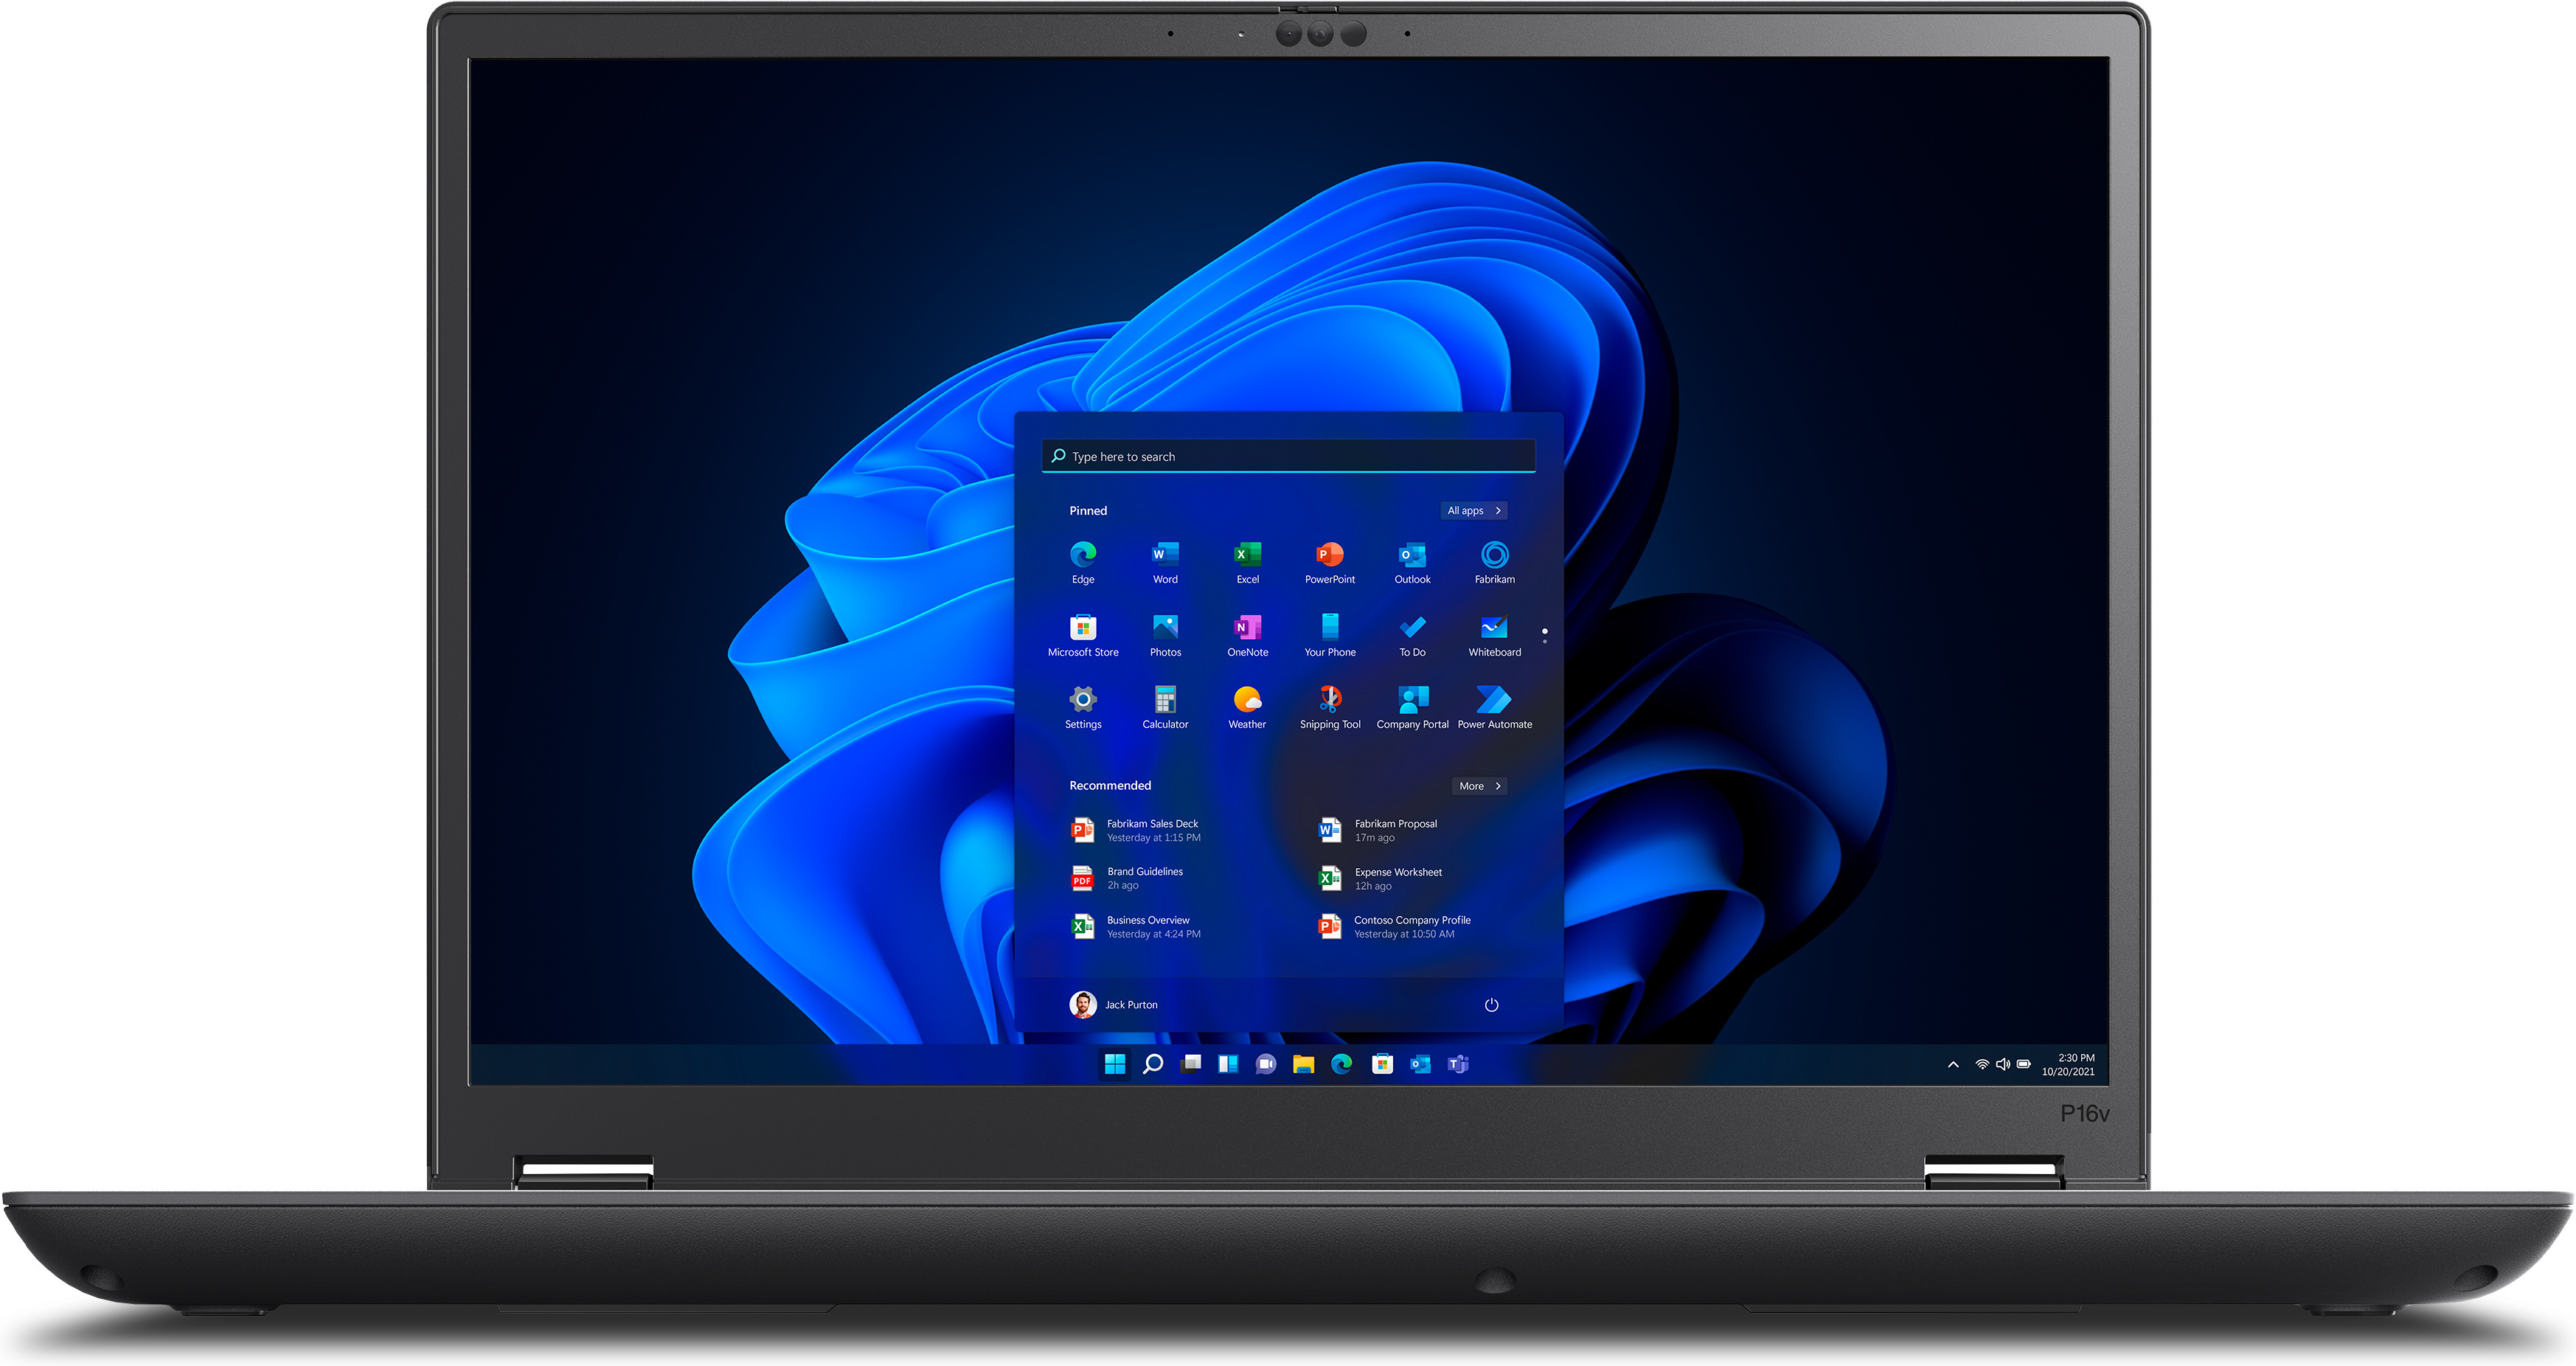
Task: Open the Fabrikam app icon
Action: pos(1494,556)
